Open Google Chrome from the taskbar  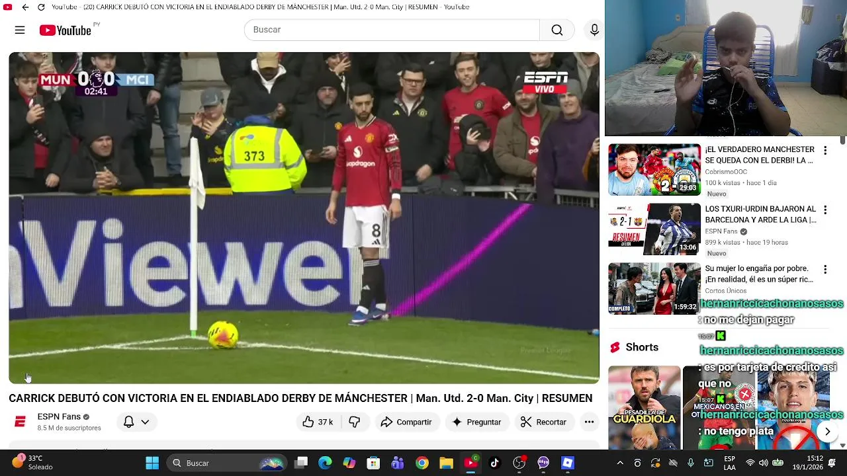pos(422,463)
